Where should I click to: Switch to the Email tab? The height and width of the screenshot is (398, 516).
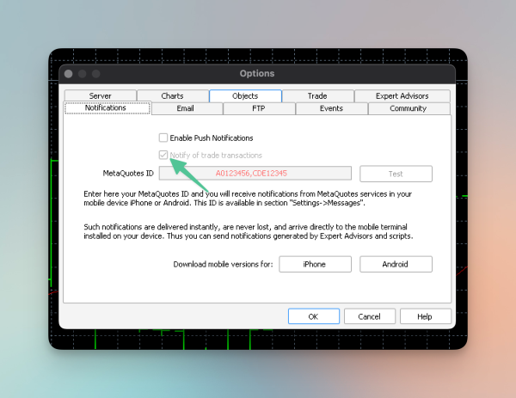186,109
